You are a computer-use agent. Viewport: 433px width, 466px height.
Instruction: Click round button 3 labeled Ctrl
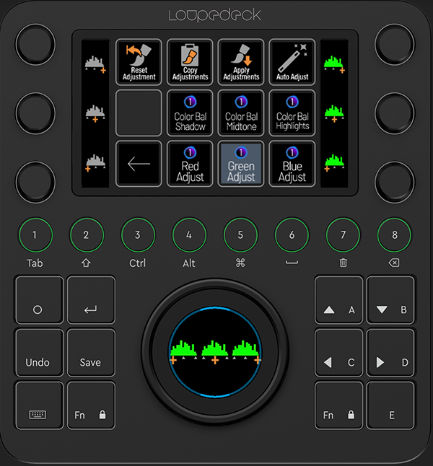[x=138, y=234]
